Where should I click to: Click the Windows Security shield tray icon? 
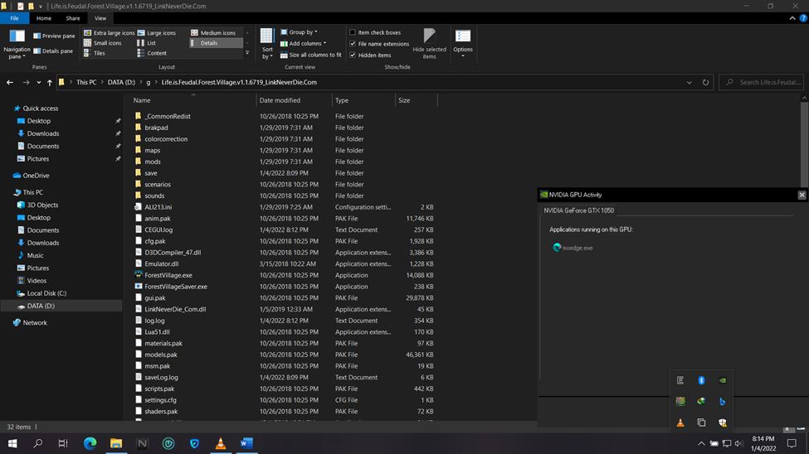tap(723, 423)
